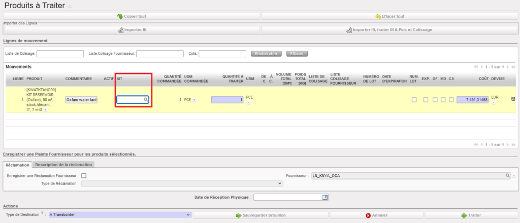Click the Effacer tout button

[389, 16]
